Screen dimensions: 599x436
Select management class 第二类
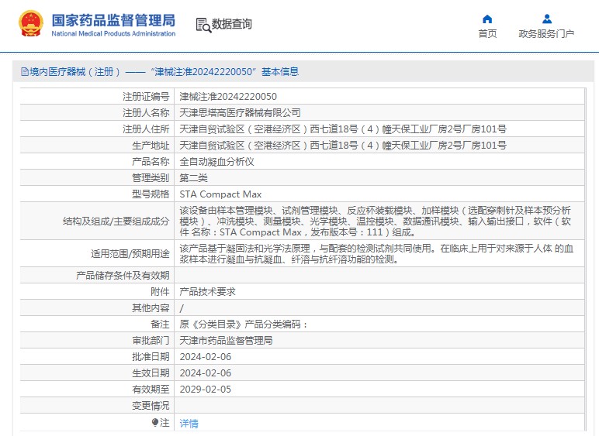[194, 178]
